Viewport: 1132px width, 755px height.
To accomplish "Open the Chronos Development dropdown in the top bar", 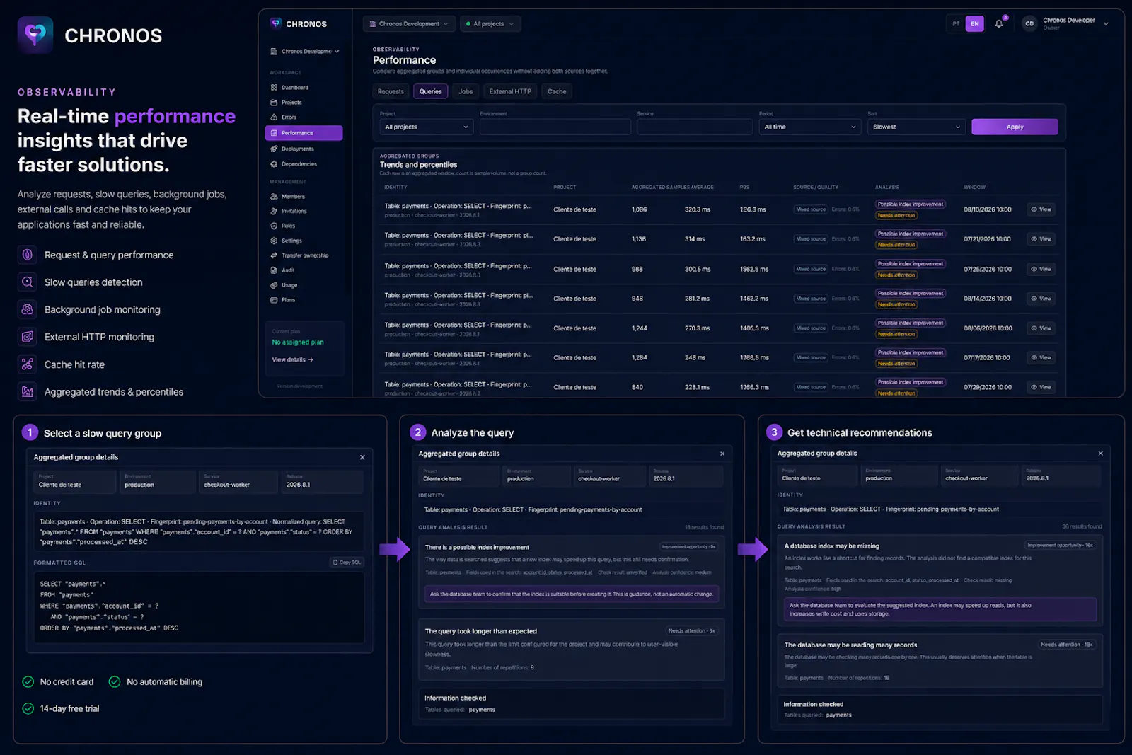I will (x=409, y=24).
